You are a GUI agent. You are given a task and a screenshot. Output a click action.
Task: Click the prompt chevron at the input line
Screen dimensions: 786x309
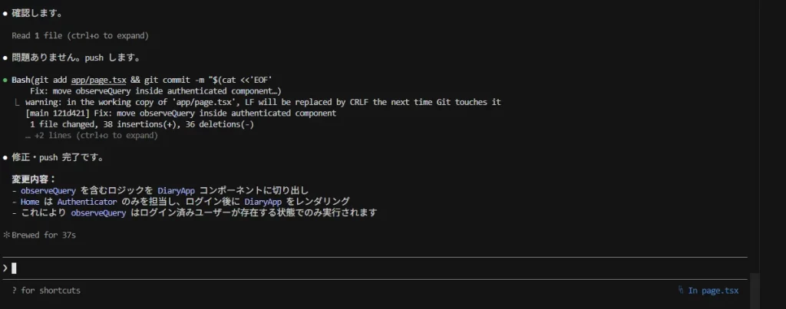(5, 268)
